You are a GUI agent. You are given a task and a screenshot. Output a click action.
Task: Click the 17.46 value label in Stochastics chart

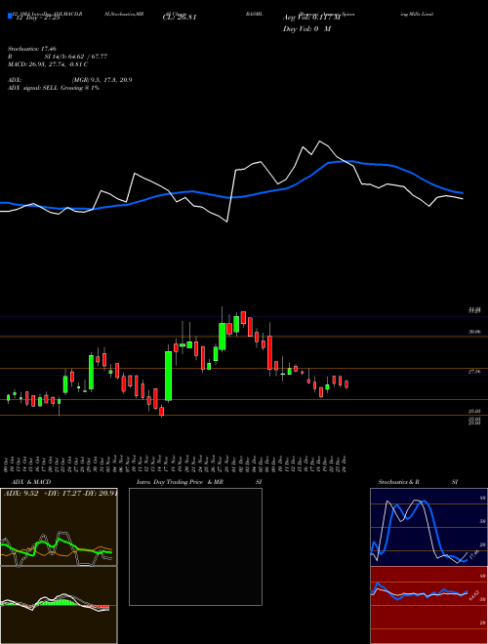474,554
